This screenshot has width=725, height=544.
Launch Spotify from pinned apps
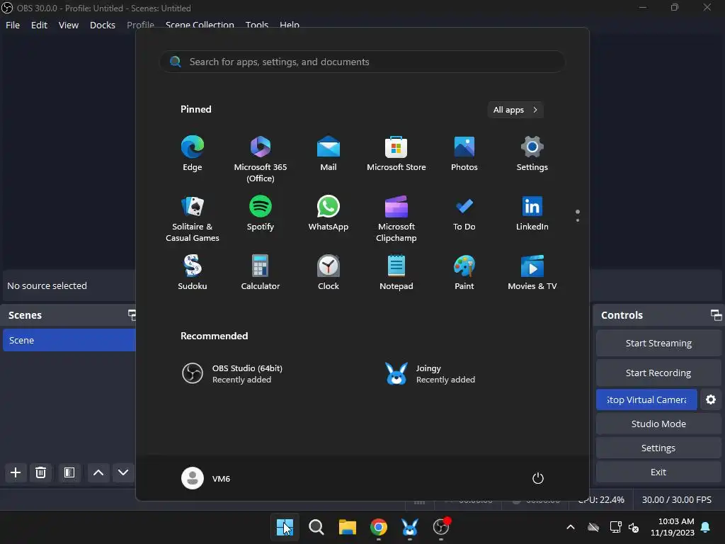tap(261, 214)
